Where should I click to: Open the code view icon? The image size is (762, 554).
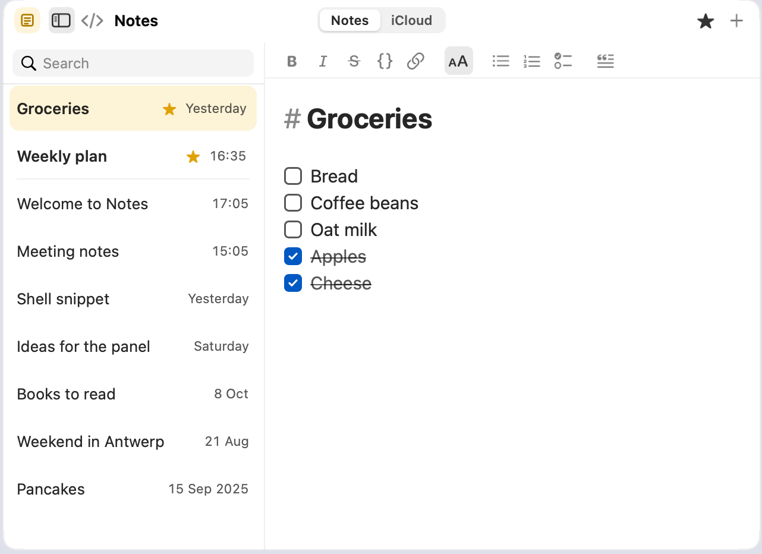click(x=92, y=21)
